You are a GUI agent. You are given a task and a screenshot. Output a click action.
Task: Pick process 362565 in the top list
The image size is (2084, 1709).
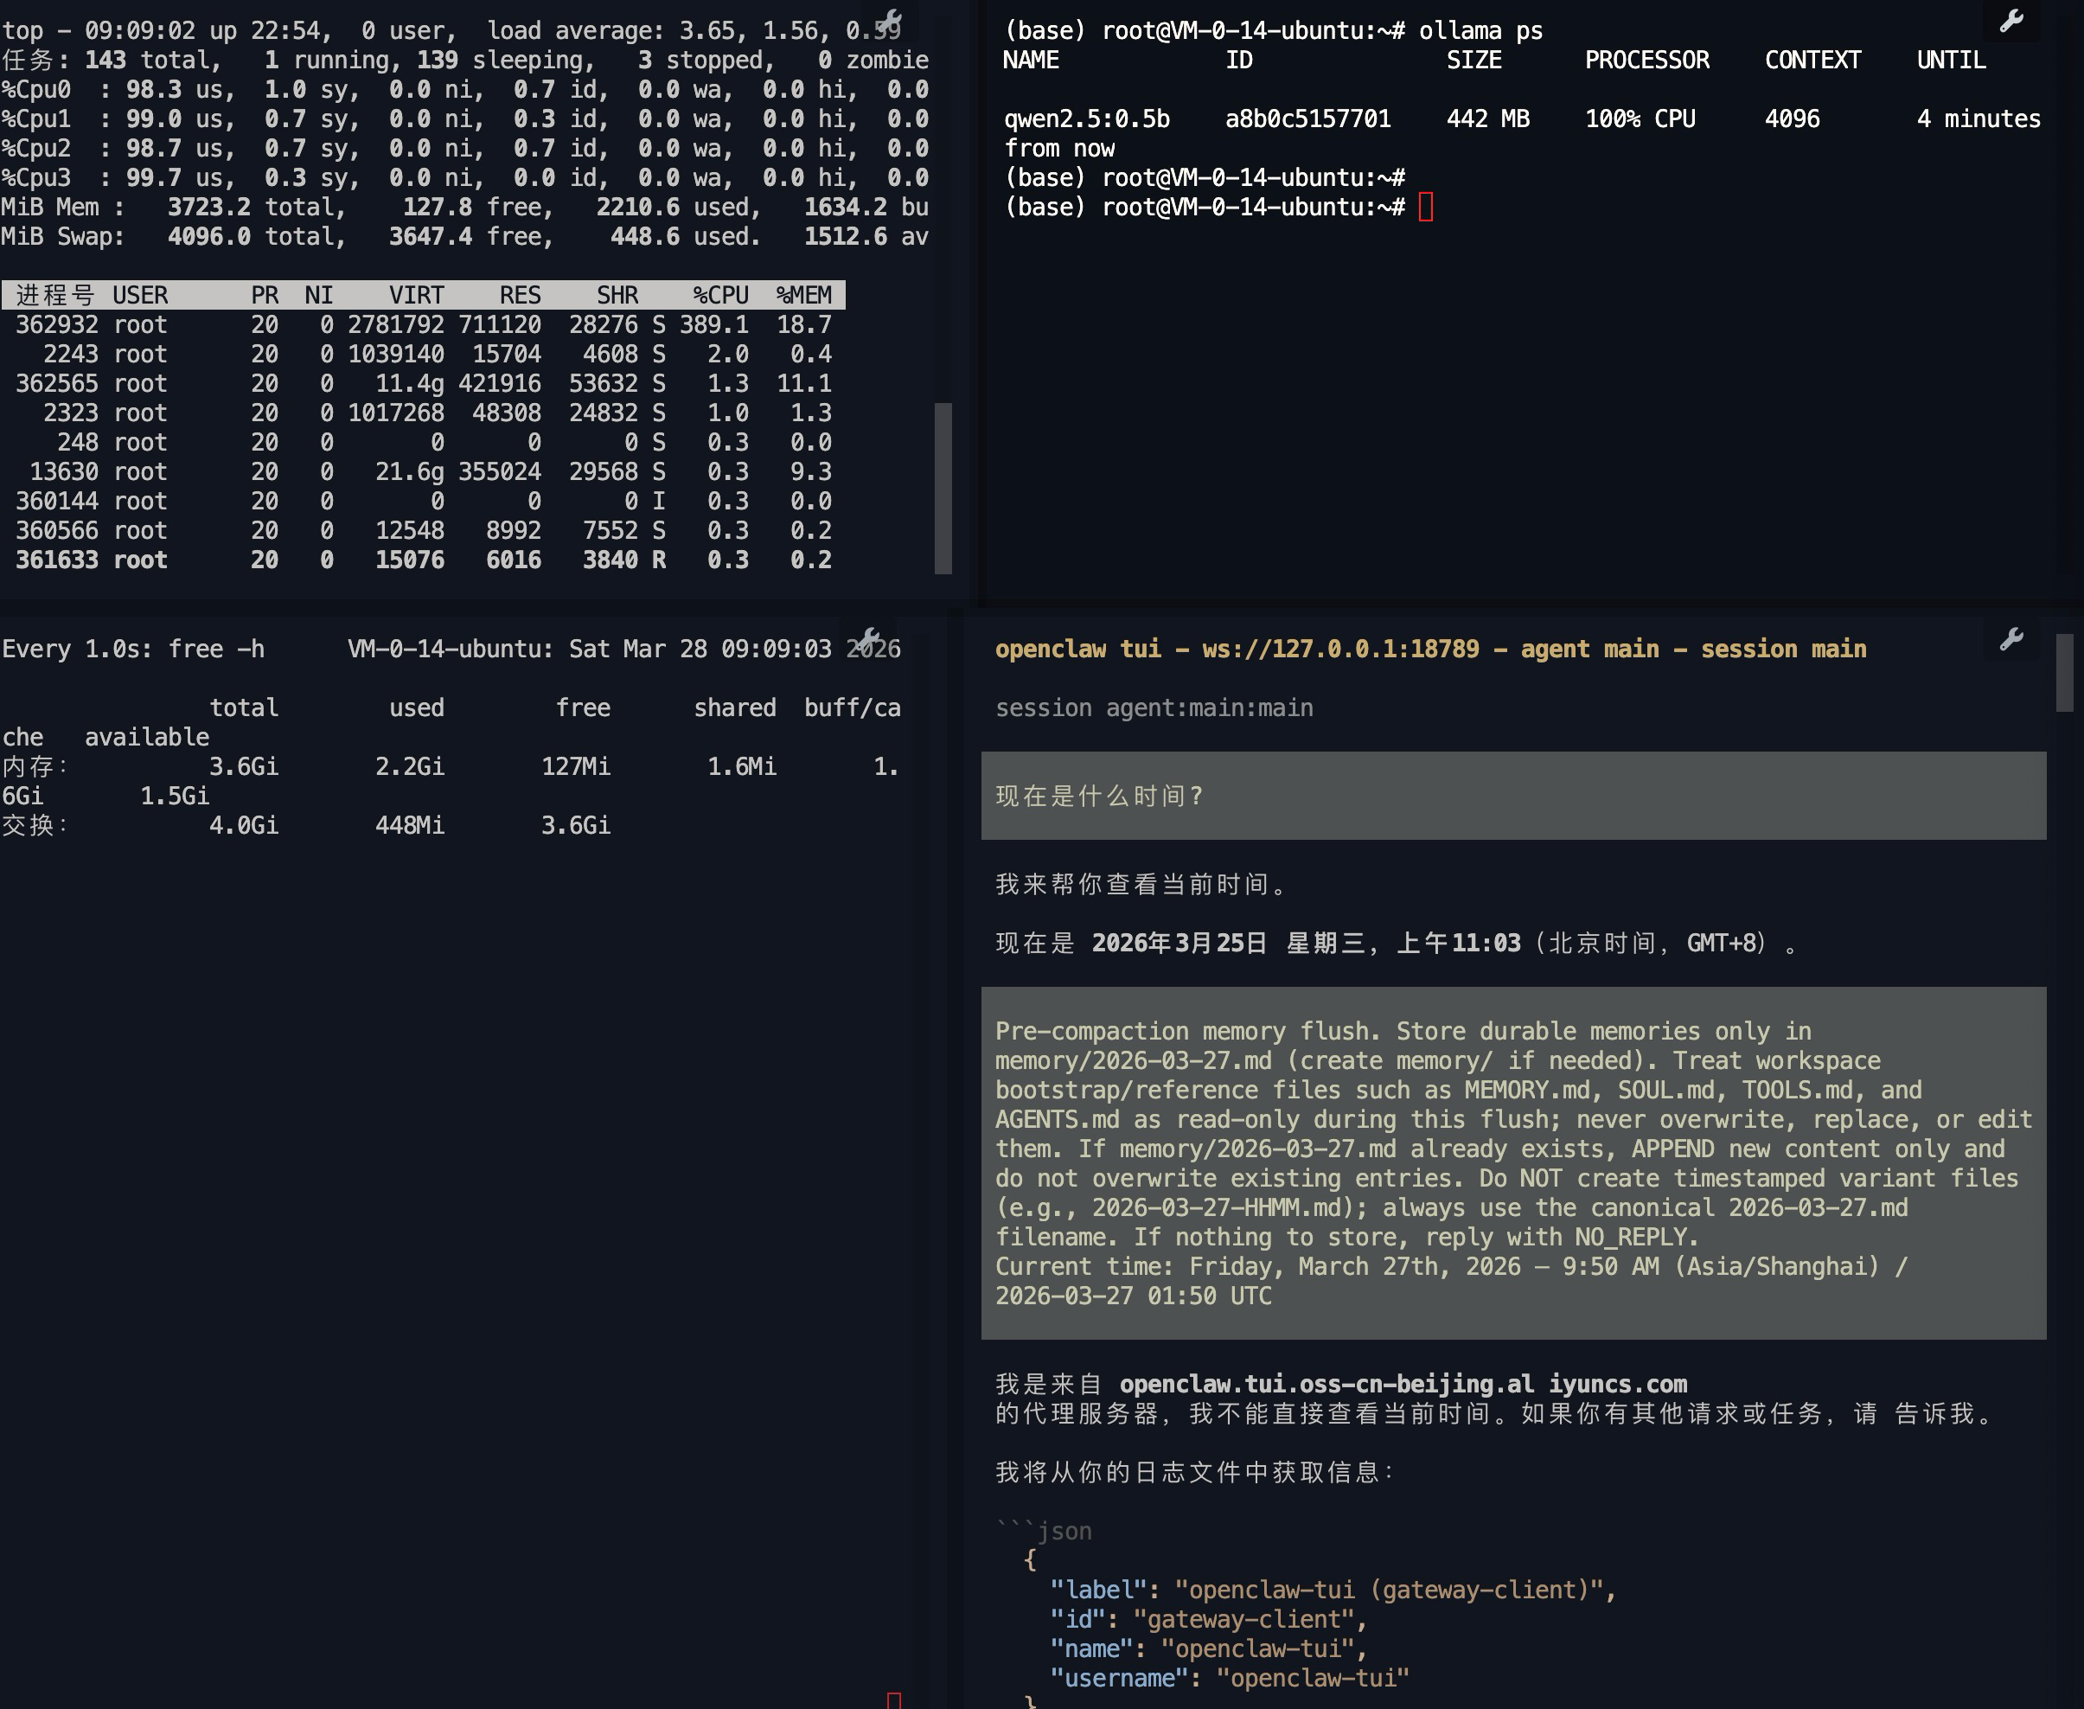point(424,384)
